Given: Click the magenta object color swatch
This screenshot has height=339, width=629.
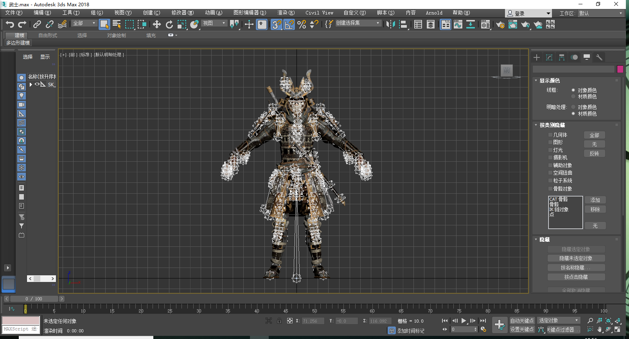Looking at the screenshot, I should 620,69.
